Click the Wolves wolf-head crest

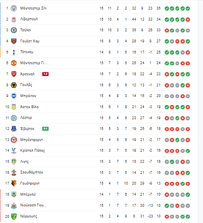[x=14, y=85]
